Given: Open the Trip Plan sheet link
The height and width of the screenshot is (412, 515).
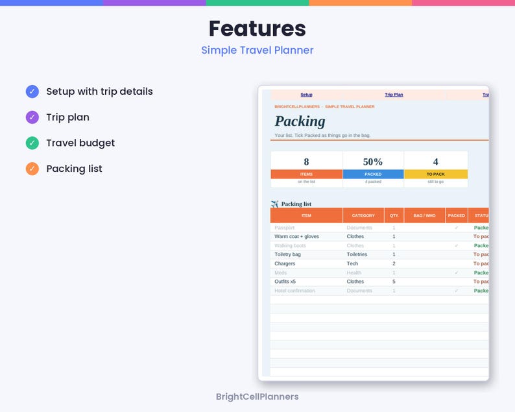Looking at the screenshot, I should click(x=394, y=95).
